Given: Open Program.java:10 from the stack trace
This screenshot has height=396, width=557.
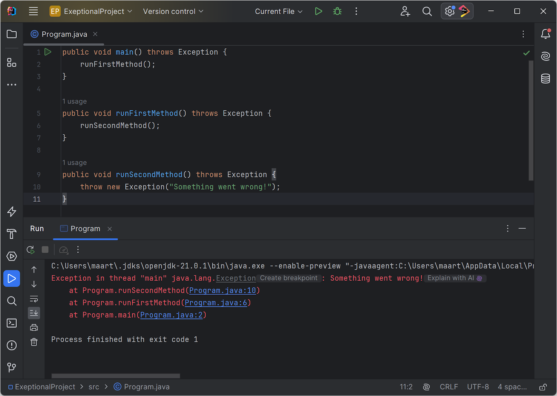Looking at the screenshot, I should [x=222, y=290].
